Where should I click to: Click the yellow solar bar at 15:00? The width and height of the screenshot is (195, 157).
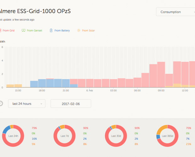pyautogui.click(x=18, y=86)
